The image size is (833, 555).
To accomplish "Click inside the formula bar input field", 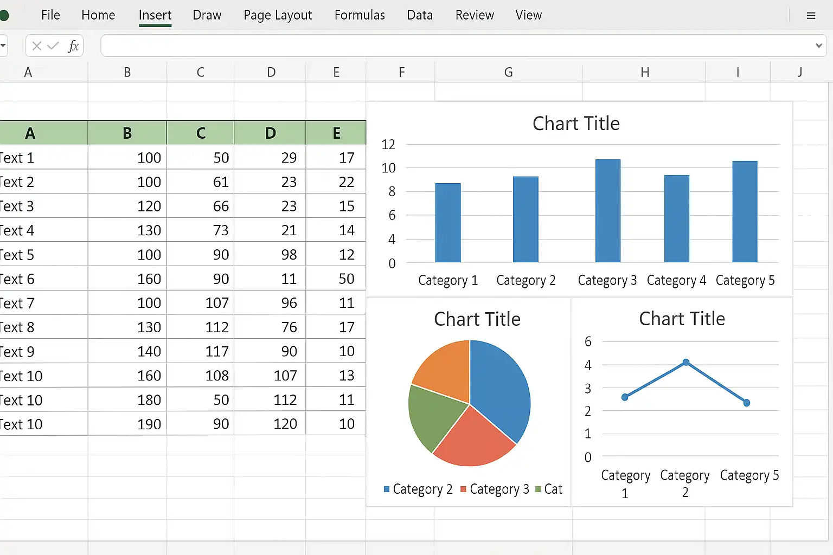I will 456,46.
